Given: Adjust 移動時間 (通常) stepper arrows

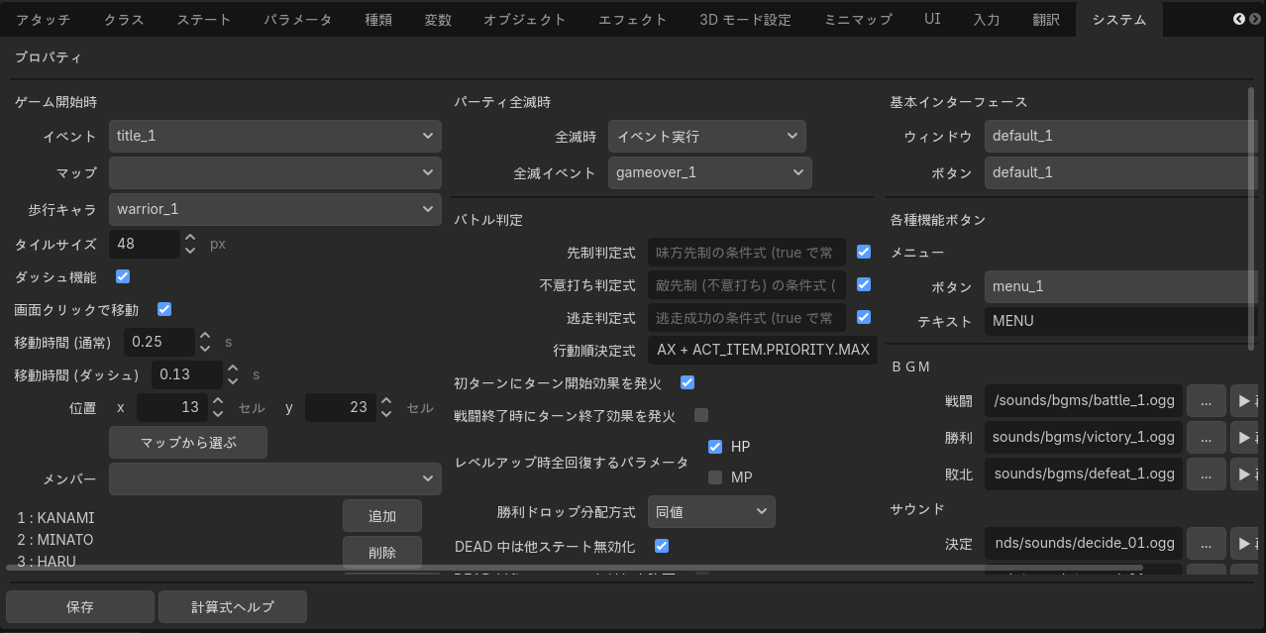Looking at the screenshot, I should coord(205,342).
